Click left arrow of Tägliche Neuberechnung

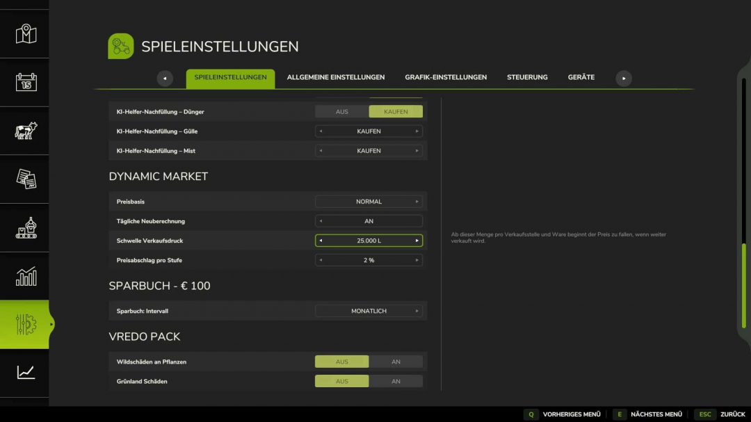(321, 221)
